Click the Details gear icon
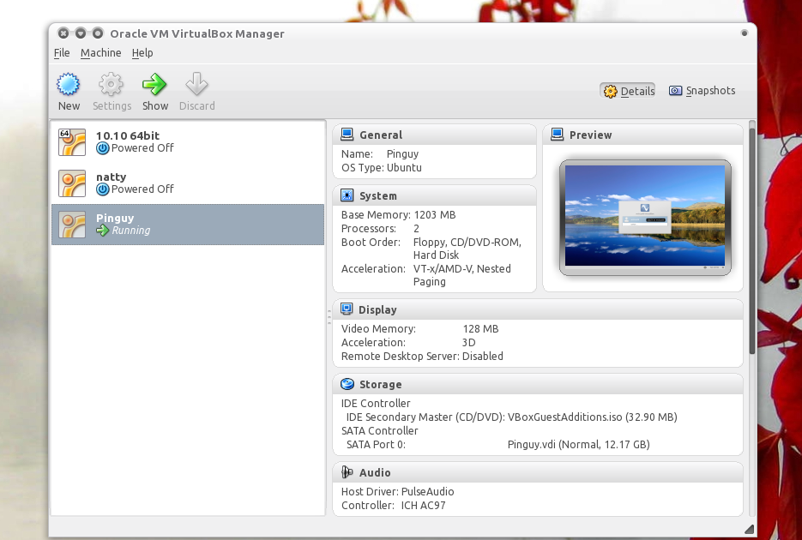Image resolution: width=802 pixels, height=540 pixels. pyautogui.click(x=610, y=92)
